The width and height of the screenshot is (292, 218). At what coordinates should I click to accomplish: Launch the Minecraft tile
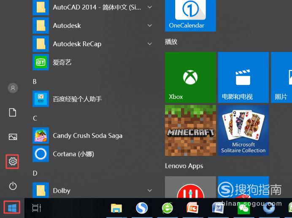[x=190, y=131]
